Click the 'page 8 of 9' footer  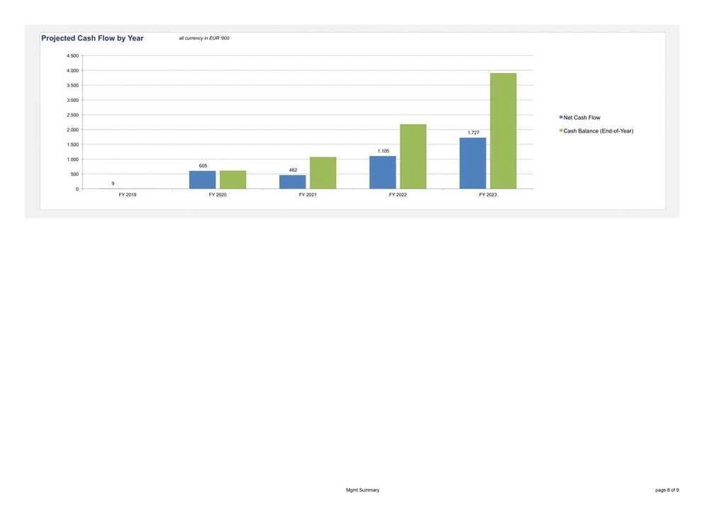667,490
